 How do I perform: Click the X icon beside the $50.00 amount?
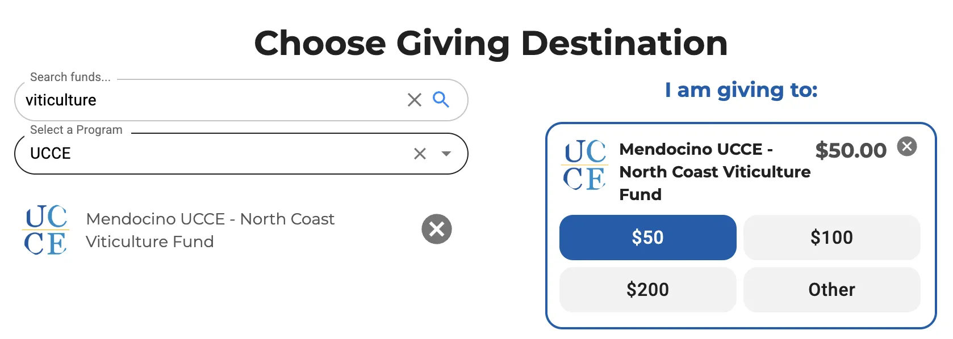(x=907, y=147)
